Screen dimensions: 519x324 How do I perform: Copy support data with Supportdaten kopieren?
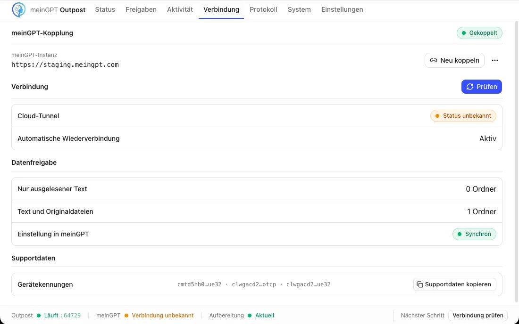[x=454, y=284]
